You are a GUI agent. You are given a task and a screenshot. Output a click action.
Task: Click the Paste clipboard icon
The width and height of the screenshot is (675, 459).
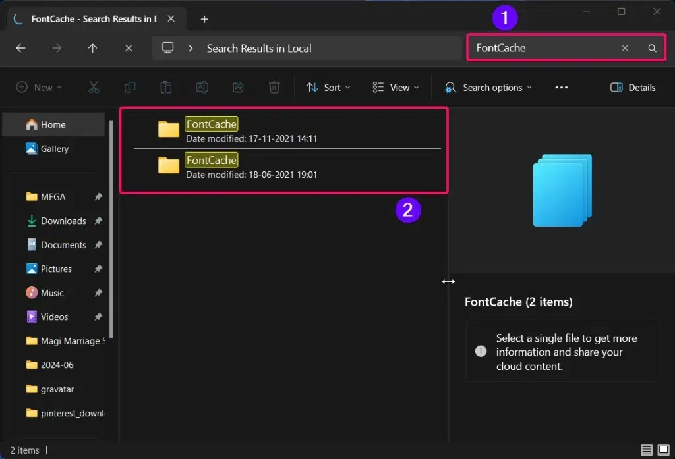click(165, 88)
